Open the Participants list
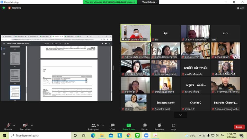This screenshot has width=247, height=139. pyautogui.click(x=94, y=127)
